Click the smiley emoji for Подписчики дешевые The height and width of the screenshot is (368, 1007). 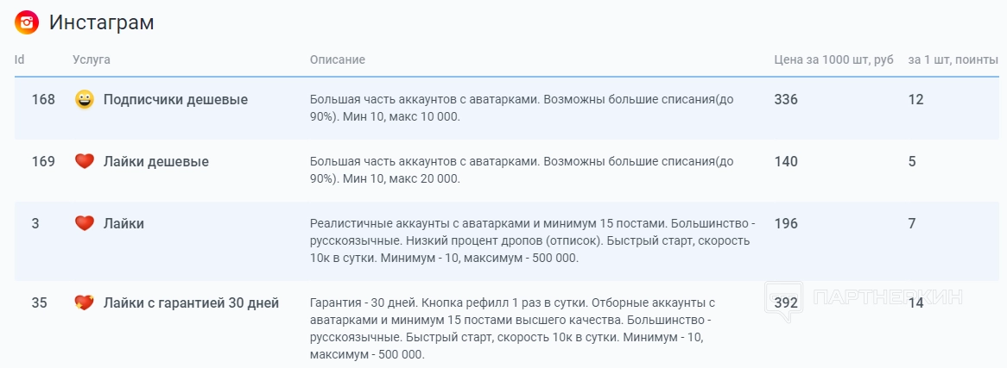pyautogui.click(x=84, y=99)
